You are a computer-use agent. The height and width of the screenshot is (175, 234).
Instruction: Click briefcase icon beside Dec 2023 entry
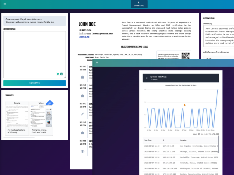pyautogui.click(x=82, y=77)
